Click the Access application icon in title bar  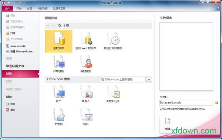(x=3, y=3)
